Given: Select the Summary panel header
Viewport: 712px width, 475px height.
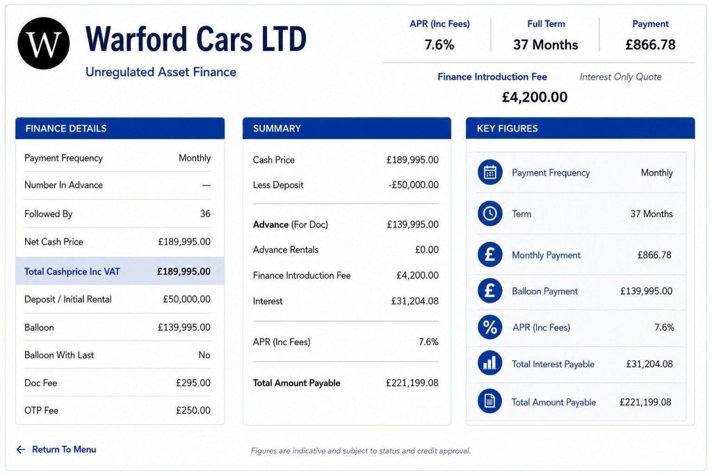Looking at the screenshot, I should click(347, 129).
